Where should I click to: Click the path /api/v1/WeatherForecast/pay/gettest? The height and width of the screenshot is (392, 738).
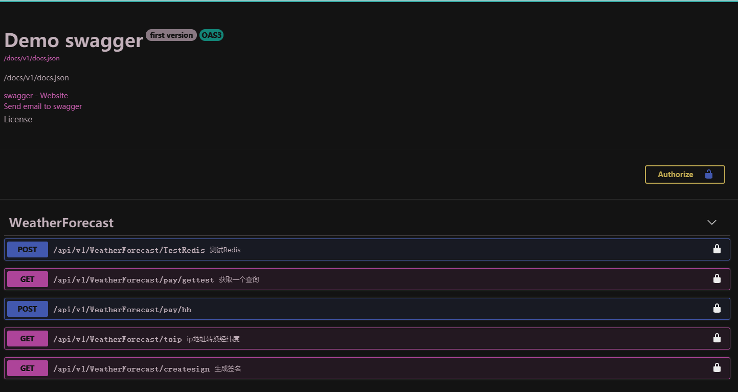[x=133, y=280]
